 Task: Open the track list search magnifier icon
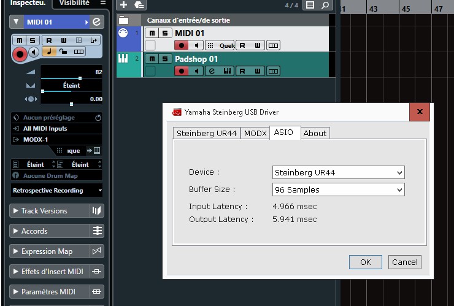(x=325, y=5)
